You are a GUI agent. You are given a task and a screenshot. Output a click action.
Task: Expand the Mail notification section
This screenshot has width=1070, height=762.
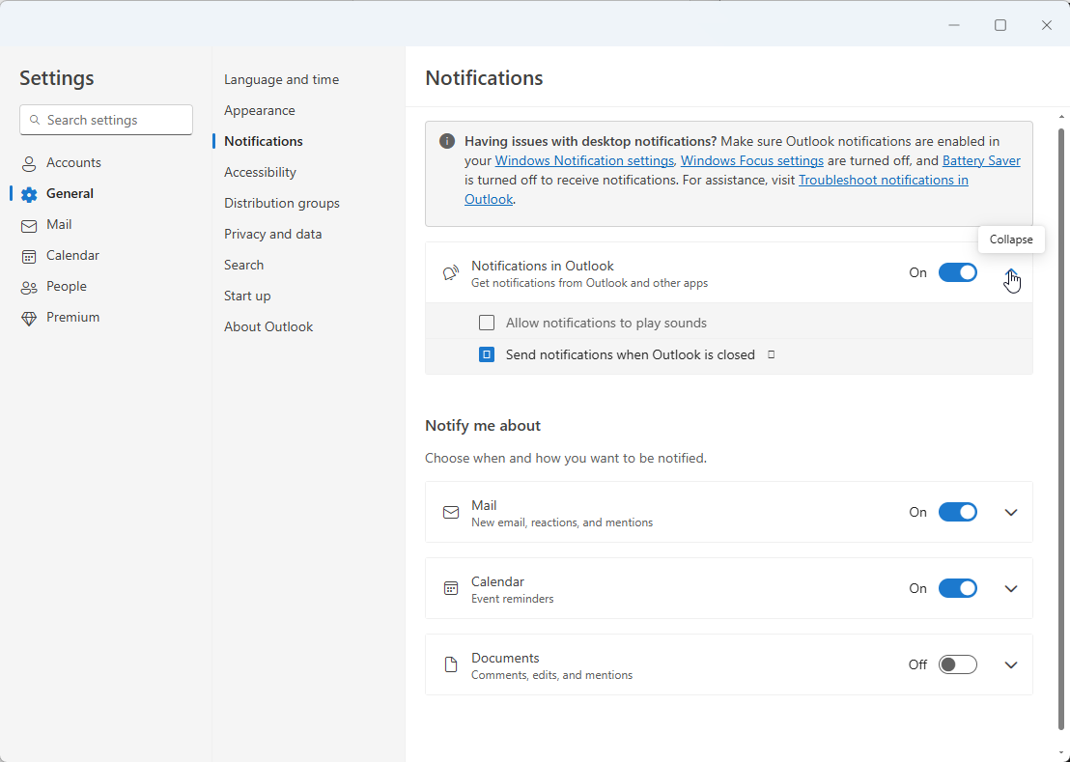(1011, 512)
